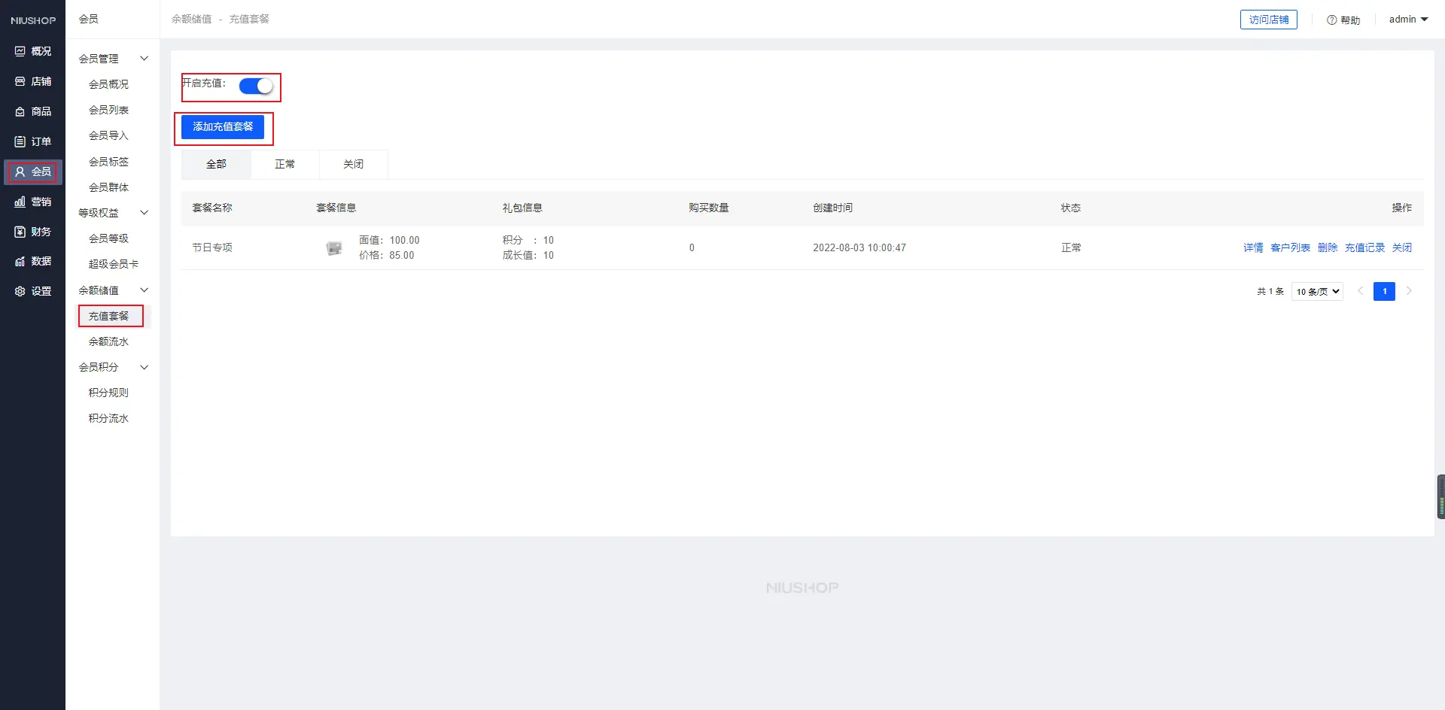Collapse the 会员管理 menu group
1445x710 pixels.
coord(144,59)
